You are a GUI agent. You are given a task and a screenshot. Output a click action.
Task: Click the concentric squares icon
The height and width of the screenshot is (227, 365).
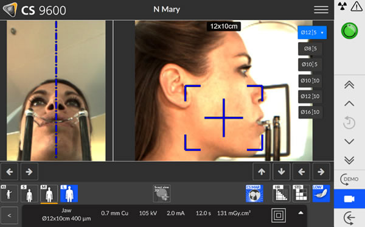coord(279,215)
